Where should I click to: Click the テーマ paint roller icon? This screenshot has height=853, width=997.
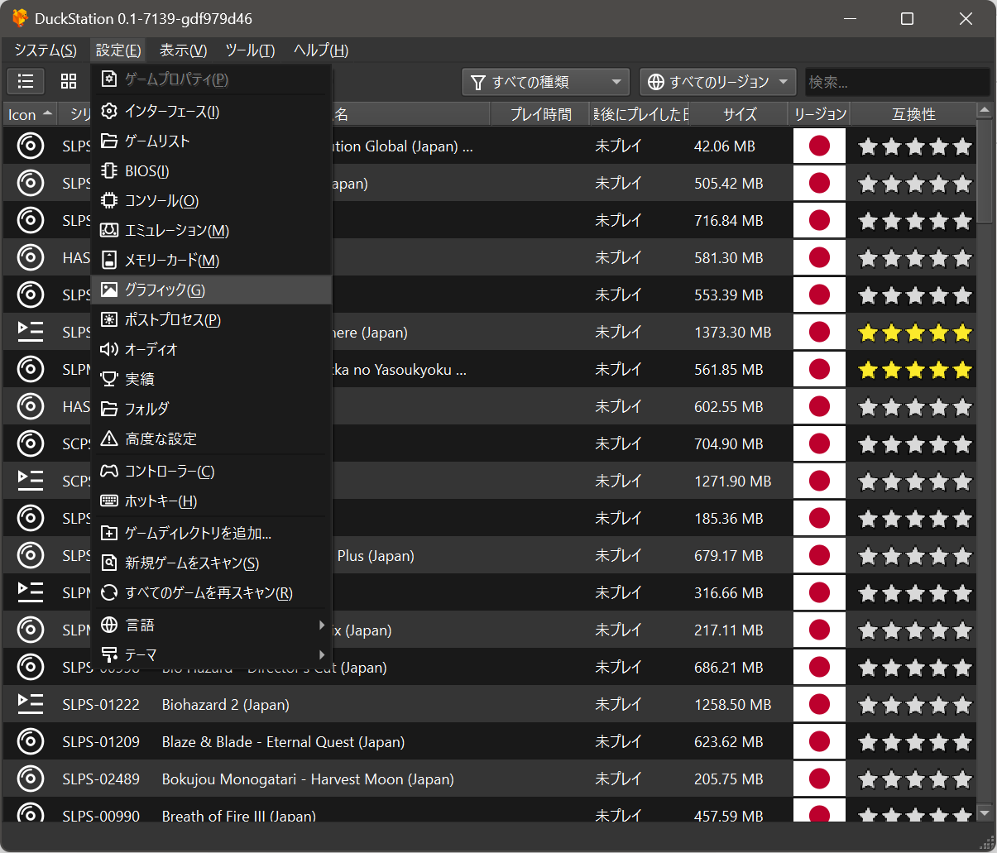pos(109,654)
